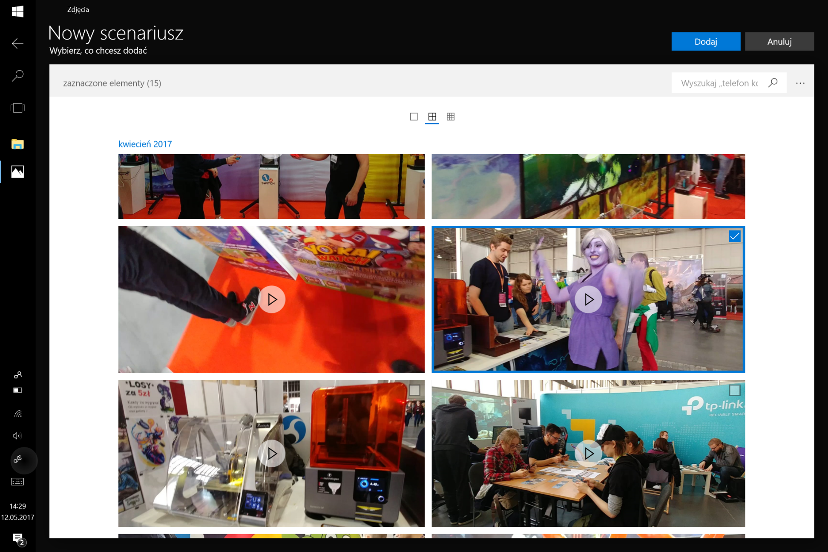This screenshot has width=828, height=552.
Task: Switch to single large view layout
Action: (x=414, y=117)
